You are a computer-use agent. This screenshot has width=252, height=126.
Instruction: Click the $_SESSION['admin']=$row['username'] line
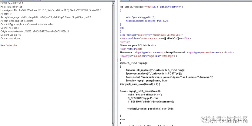point(151,102)
